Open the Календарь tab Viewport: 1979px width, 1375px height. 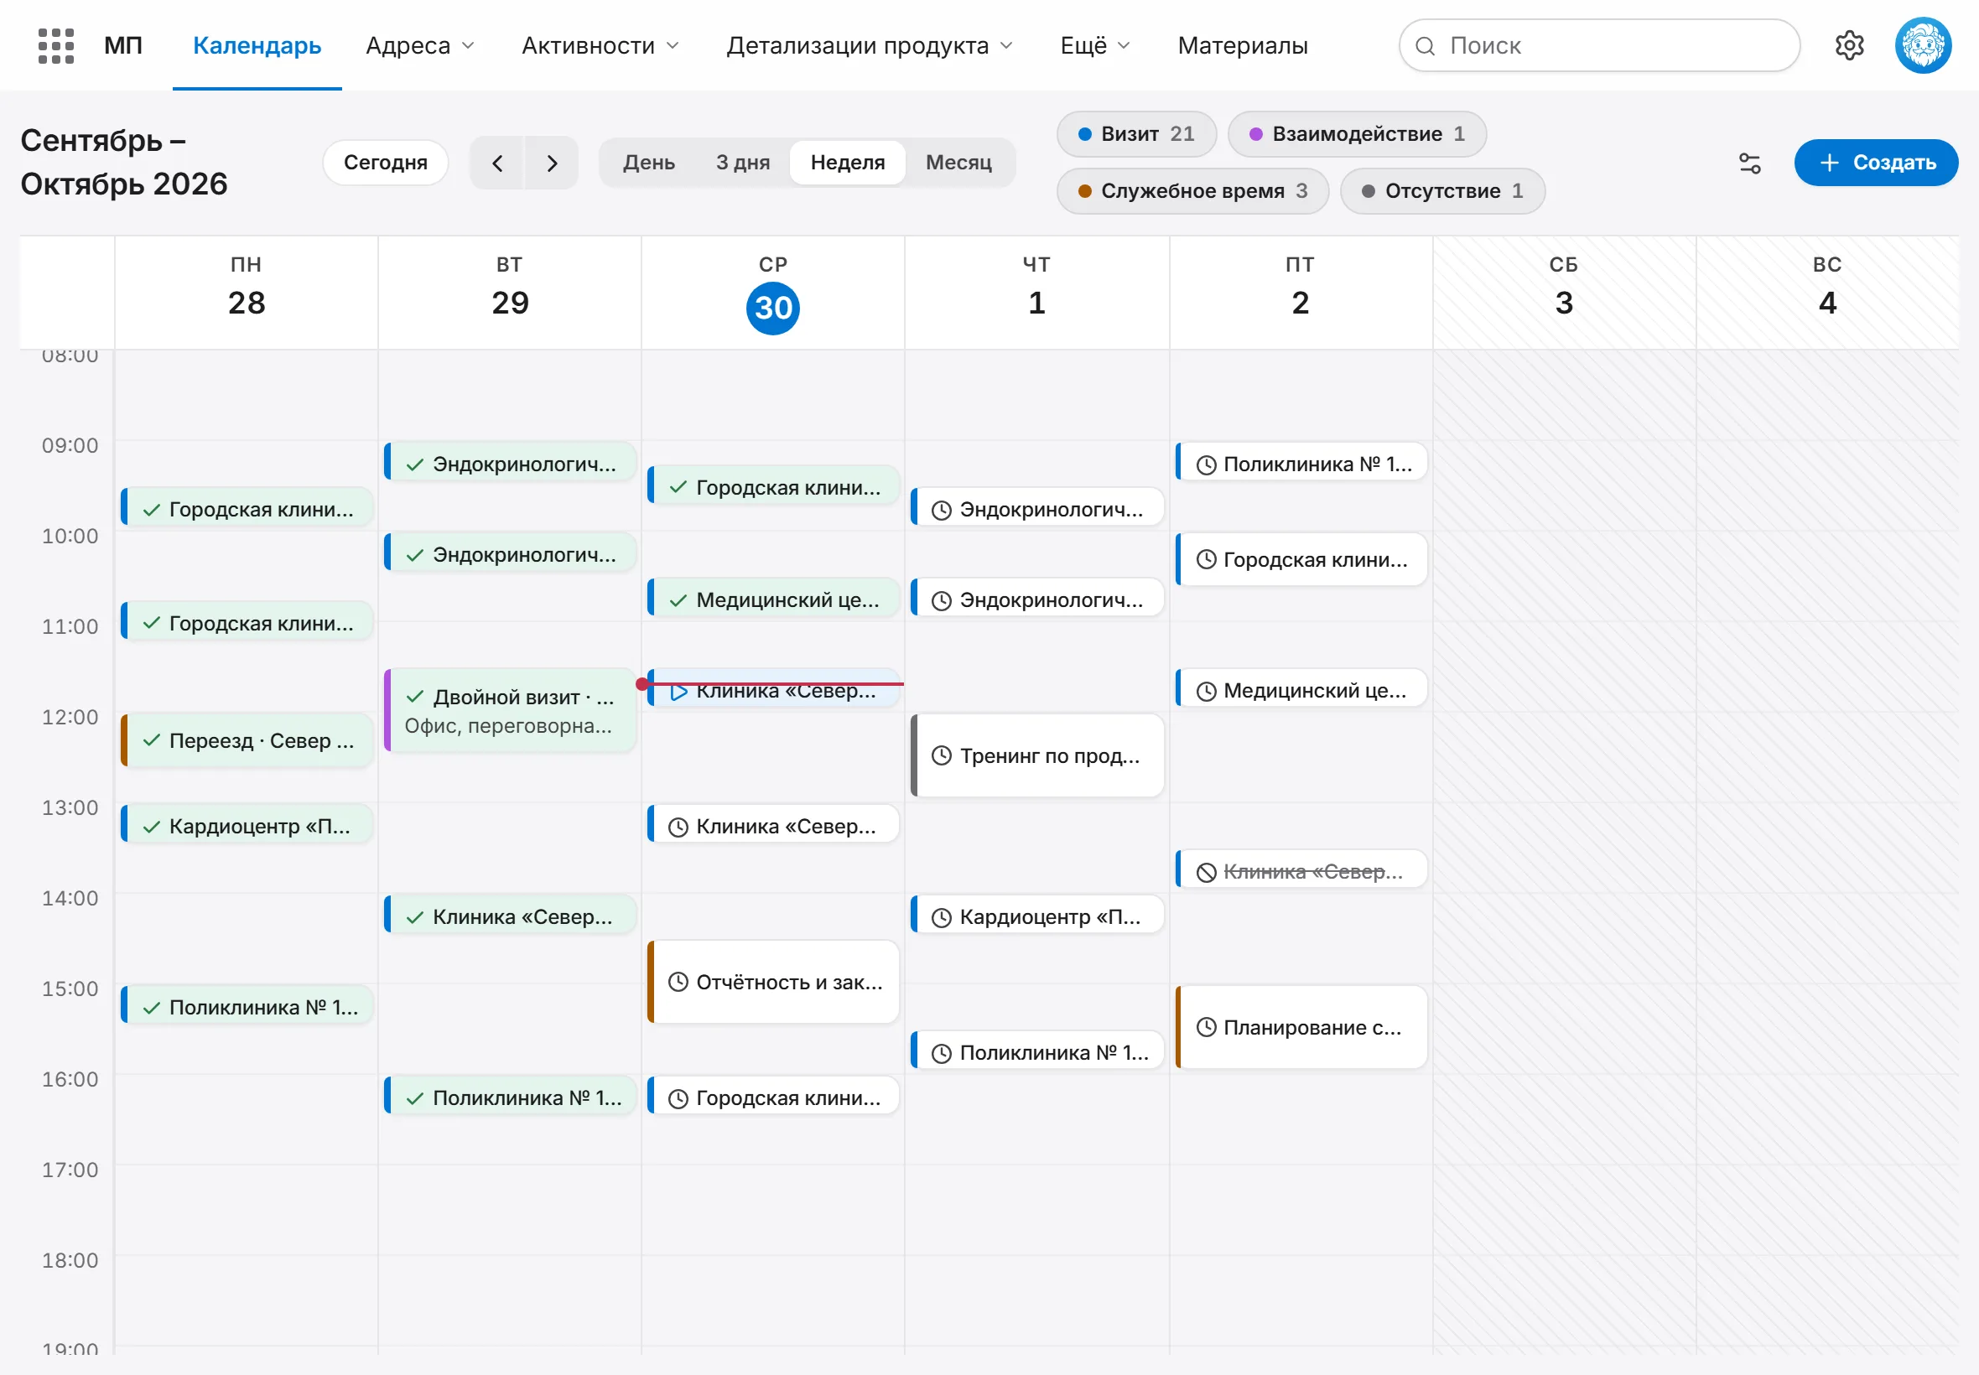[x=257, y=45]
